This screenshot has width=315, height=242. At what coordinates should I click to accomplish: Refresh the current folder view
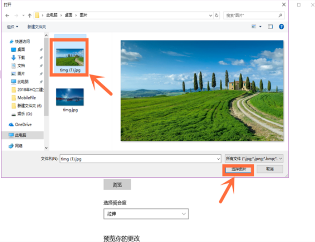click(216, 15)
